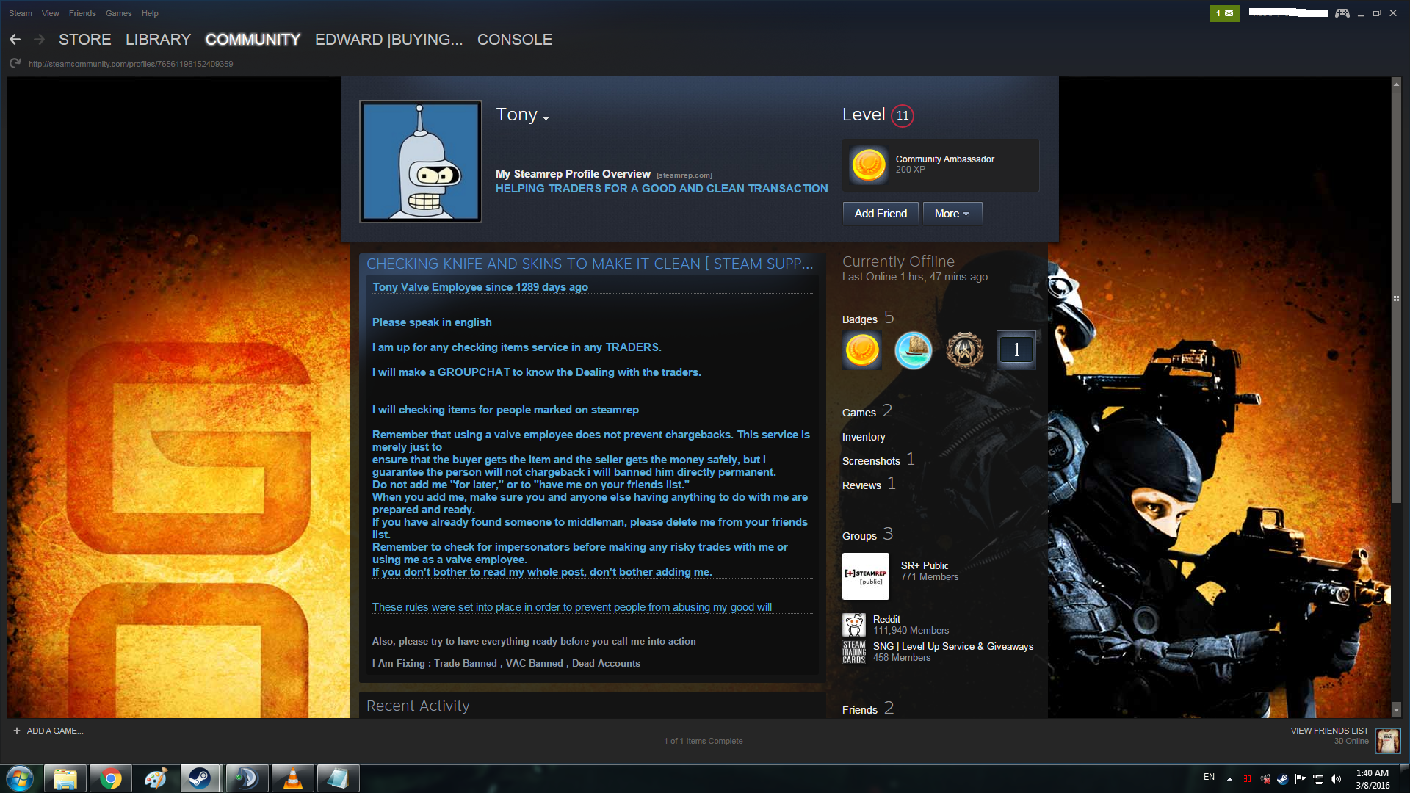Click the Community Ambassador badge icon

(x=868, y=164)
